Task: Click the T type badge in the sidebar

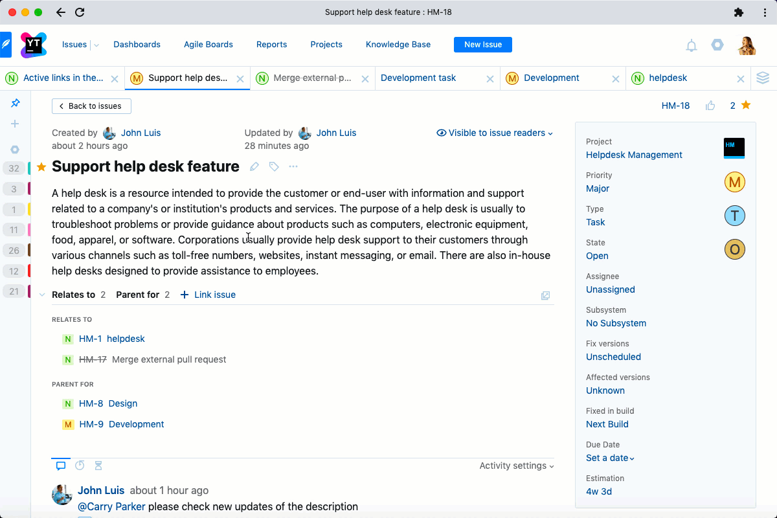Action: pyautogui.click(x=734, y=216)
